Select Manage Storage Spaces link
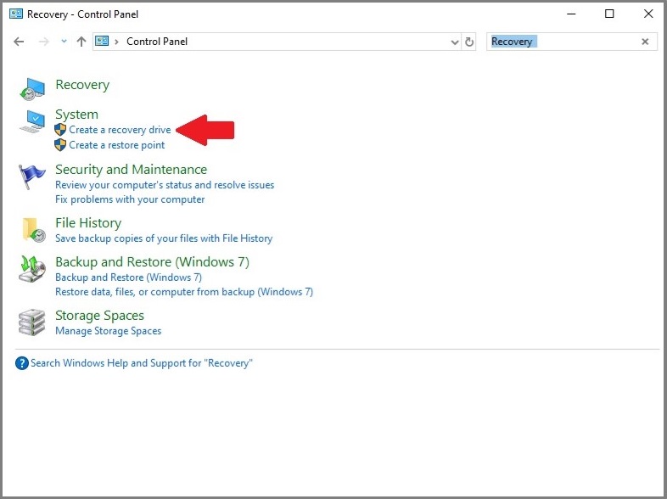Viewport: 667px width, 499px height. coord(108,331)
